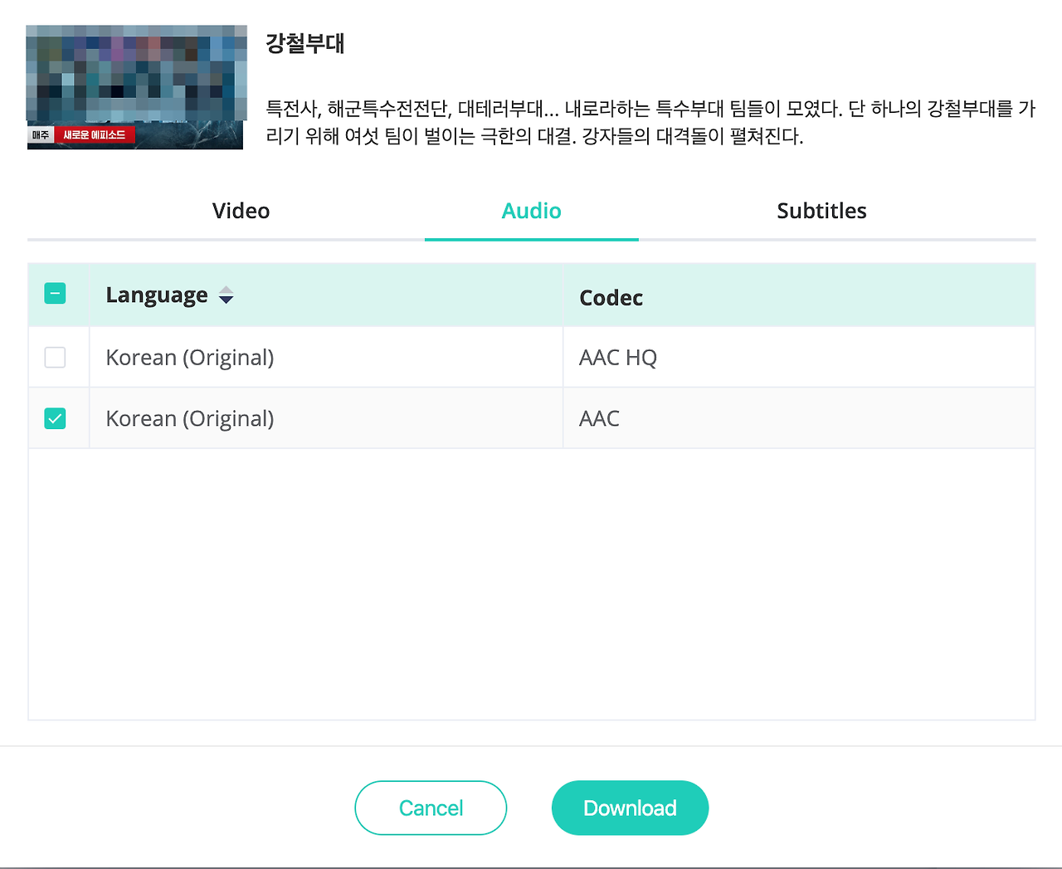Click the 새로운 에피소드 badge on thumbnail
1062x869 pixels.
coord(94,134)
